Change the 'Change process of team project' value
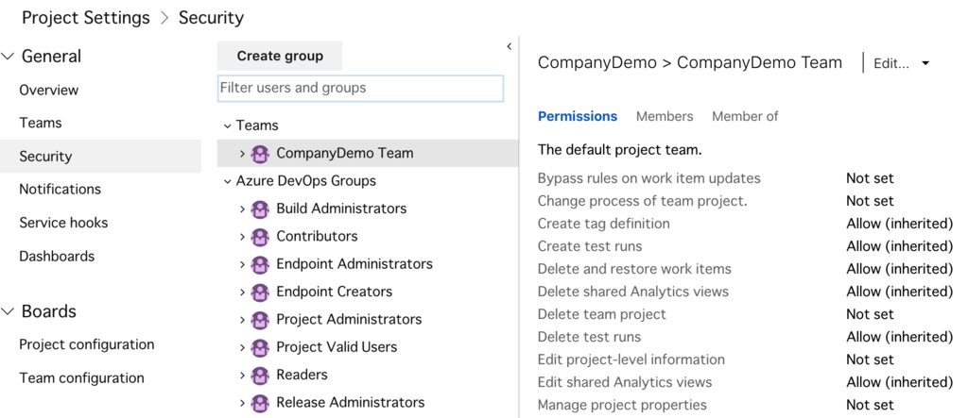The height and width of the screenshot is (418, 968). [x=870, y=201]
